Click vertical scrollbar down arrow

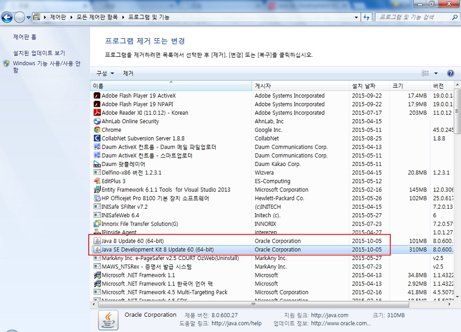(457, 297)
